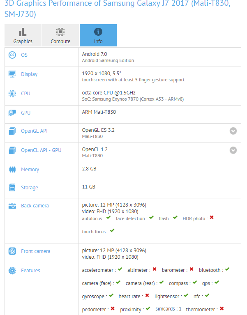Click the Memory label
This screenshot has width=247, height=315.
click(30, 170)
